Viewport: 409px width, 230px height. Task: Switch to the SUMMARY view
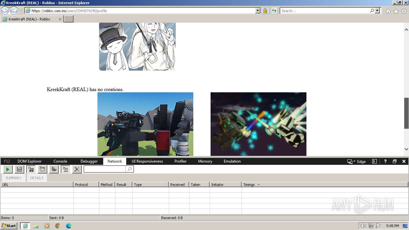[x=13, y=178]
